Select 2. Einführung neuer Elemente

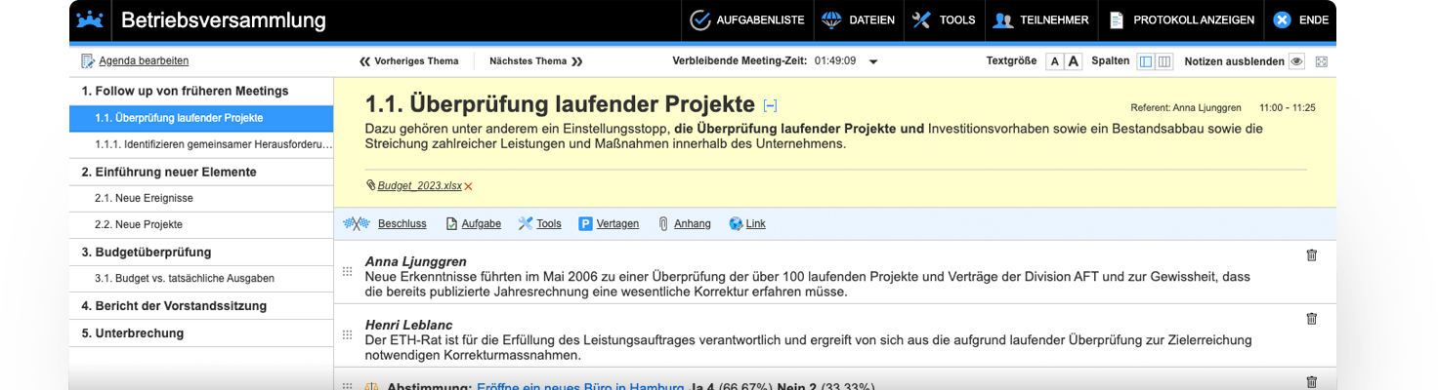click(201, 172)
